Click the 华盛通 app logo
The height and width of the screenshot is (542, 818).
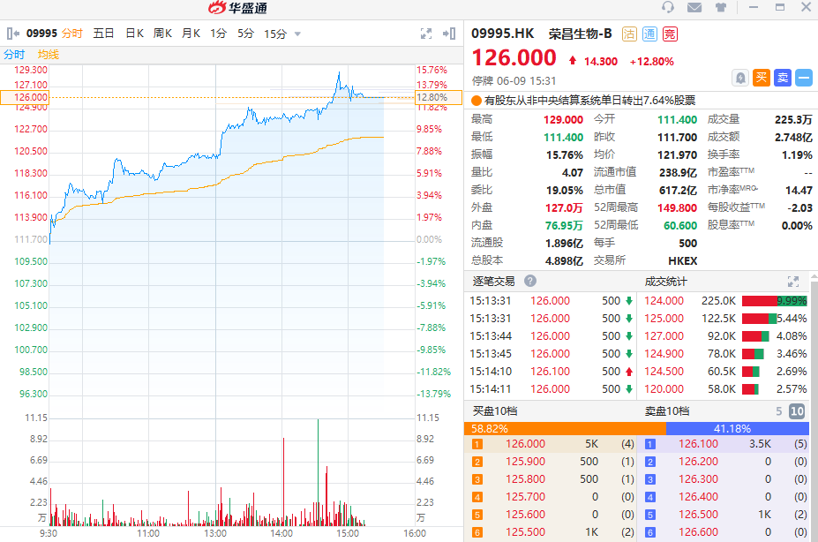click(237, 8)
